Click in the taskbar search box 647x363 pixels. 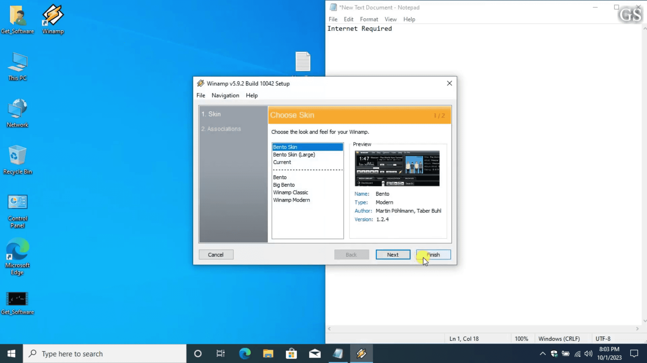coord(104,354)
